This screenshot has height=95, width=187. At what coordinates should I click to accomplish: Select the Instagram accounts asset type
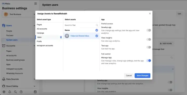45,45
